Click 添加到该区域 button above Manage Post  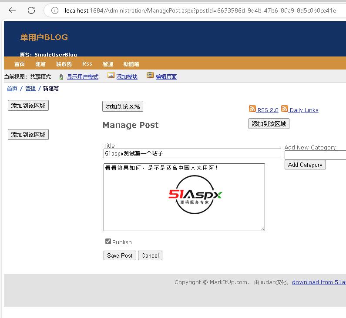click(x=123, y=106)
